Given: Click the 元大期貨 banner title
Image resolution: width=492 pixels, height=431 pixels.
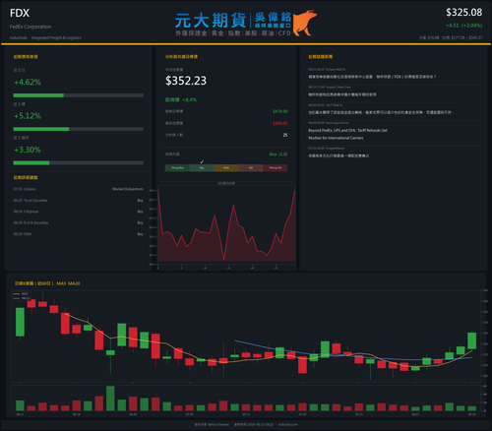Looking at the screenshot, I should (x=211, y=21).
